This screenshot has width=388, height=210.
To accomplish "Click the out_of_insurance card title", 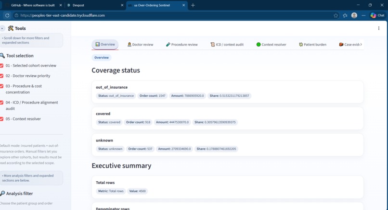I will point(112,87).
